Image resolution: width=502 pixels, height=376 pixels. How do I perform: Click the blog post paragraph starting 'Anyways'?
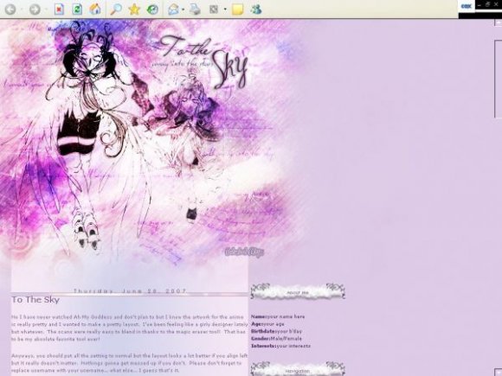(130, 363)
